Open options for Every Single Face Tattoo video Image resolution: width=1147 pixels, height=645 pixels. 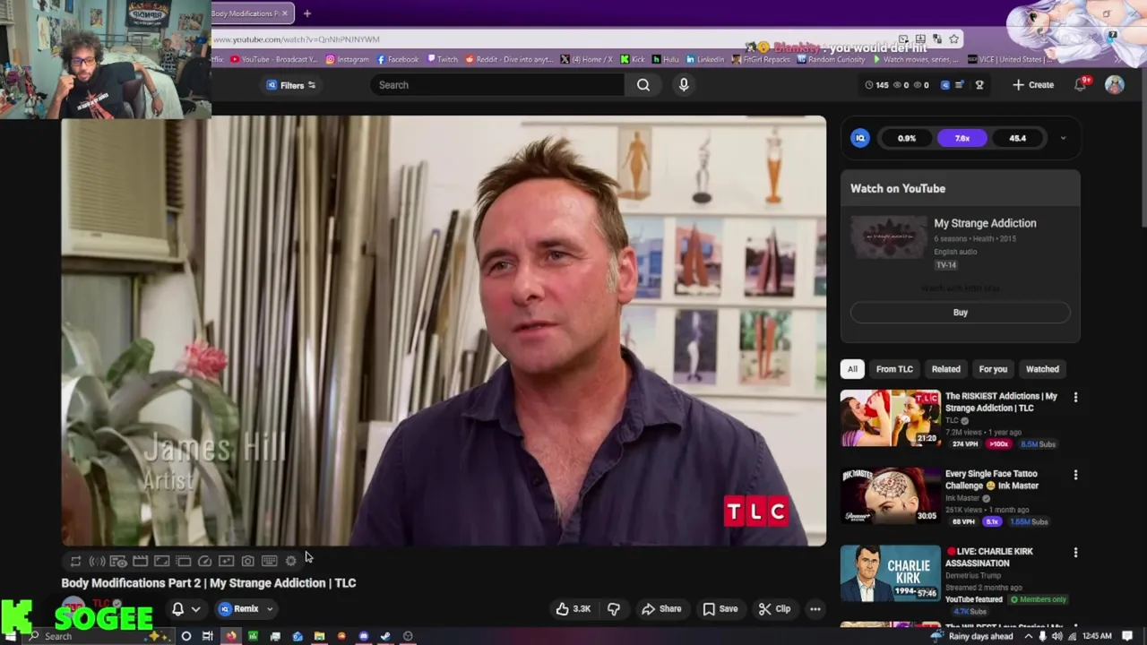tap(1075, 475)
